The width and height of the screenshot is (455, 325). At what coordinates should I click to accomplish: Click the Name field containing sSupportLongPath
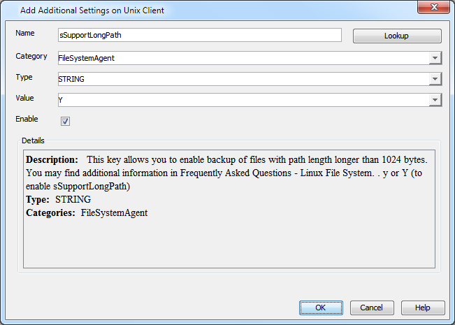pyautogui.click(x=199, y=35)
